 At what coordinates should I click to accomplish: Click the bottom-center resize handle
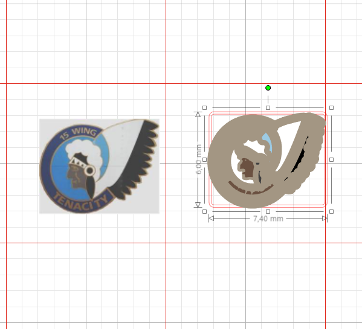pos(268,211)
